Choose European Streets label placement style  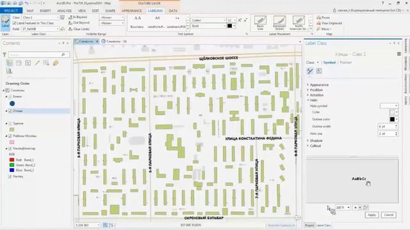tap(279, 23)
